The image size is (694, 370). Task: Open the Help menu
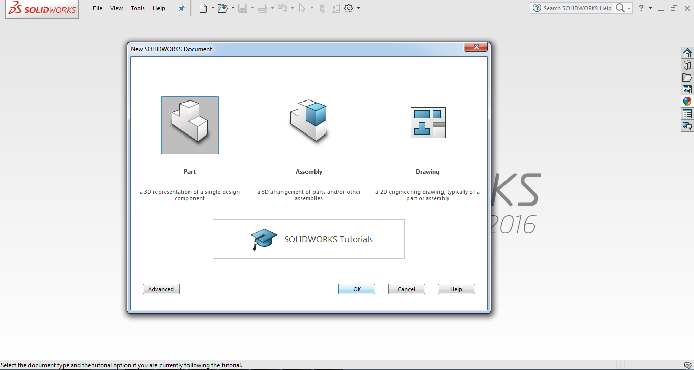click(x=159, y=8)
